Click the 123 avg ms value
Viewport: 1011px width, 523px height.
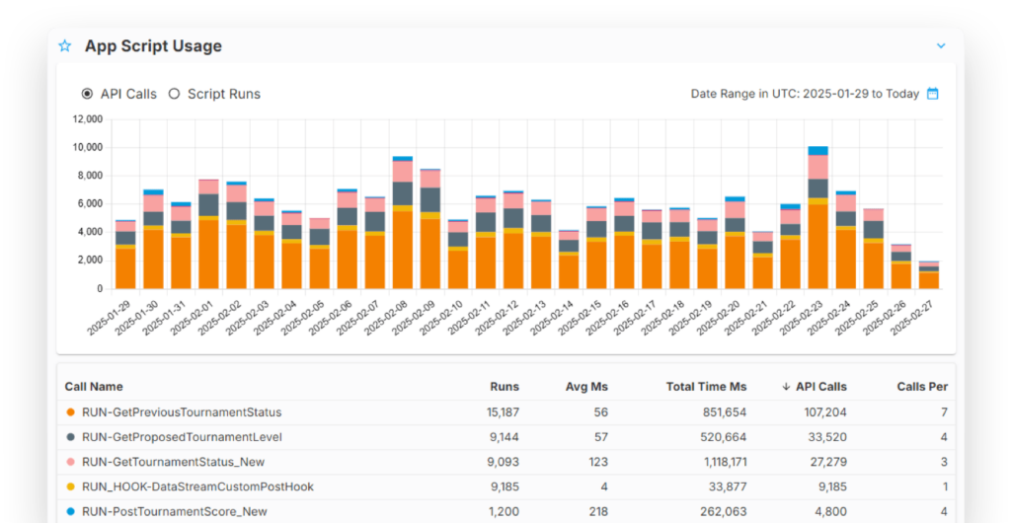pos(598,462)
